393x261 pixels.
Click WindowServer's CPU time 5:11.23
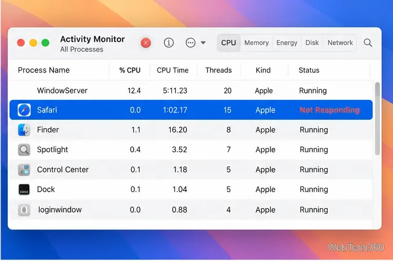[x=175, y=90]
